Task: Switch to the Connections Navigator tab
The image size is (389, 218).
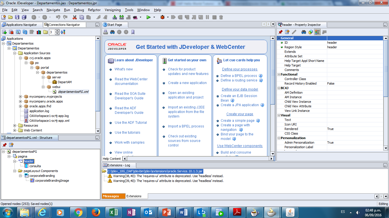Action: coord(64,25)
